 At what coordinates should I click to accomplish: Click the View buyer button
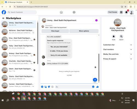(55, 31)
